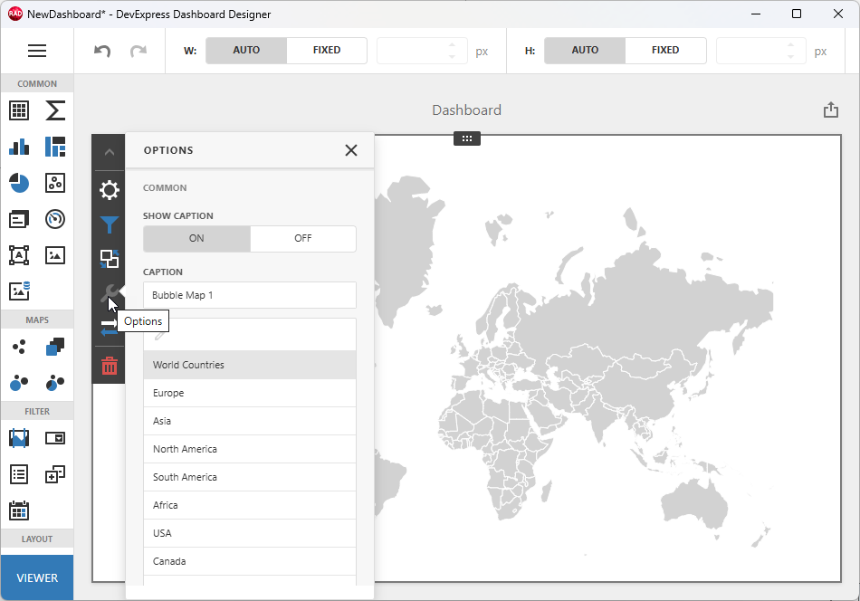Screen dimensions: 860x601
Task: Choose the Pie chart tool
Action: tap(18, 183)
